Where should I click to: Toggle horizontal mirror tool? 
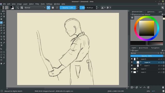[x=102, y=8]
